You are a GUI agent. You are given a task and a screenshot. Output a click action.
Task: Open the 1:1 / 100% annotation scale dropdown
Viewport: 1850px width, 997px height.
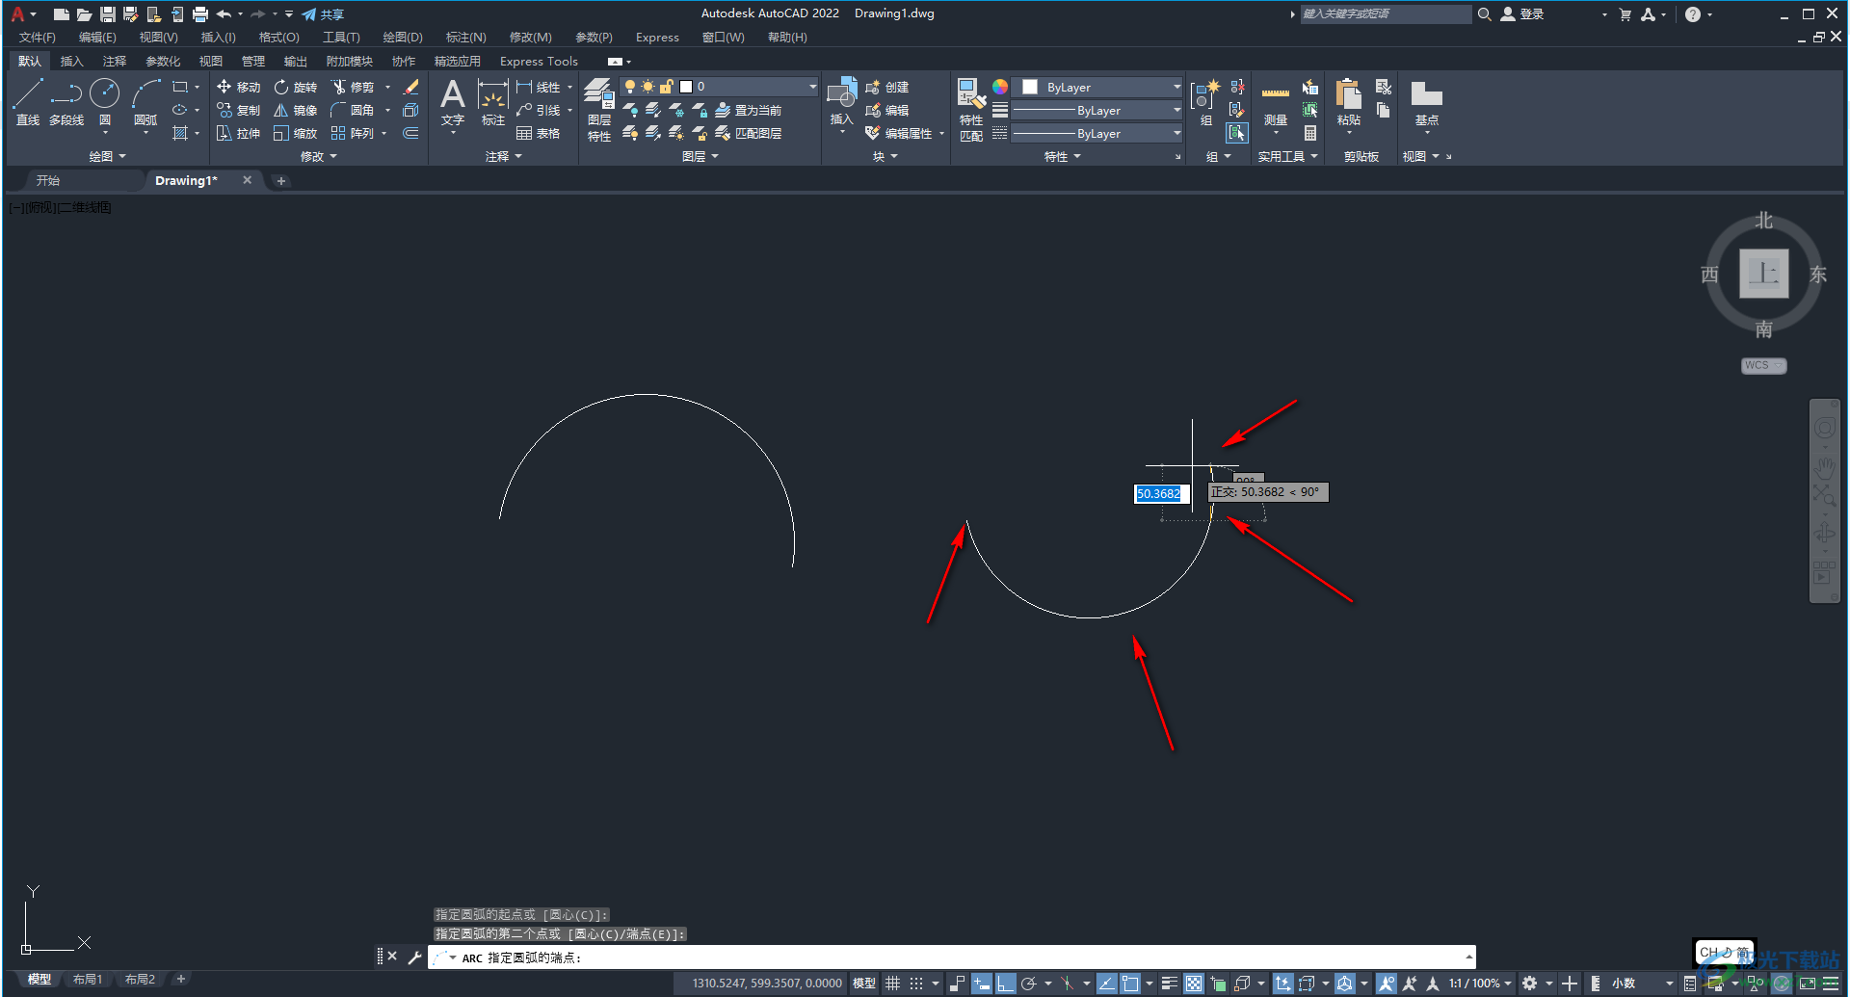pos(1479,984)
